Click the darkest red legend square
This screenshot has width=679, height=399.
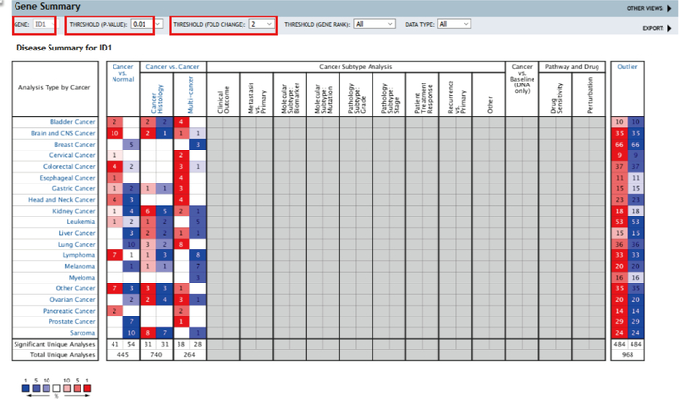[x=87, y=388]
